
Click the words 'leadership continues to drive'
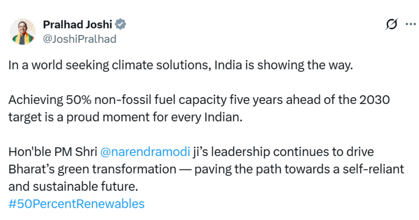pos(292,152)
